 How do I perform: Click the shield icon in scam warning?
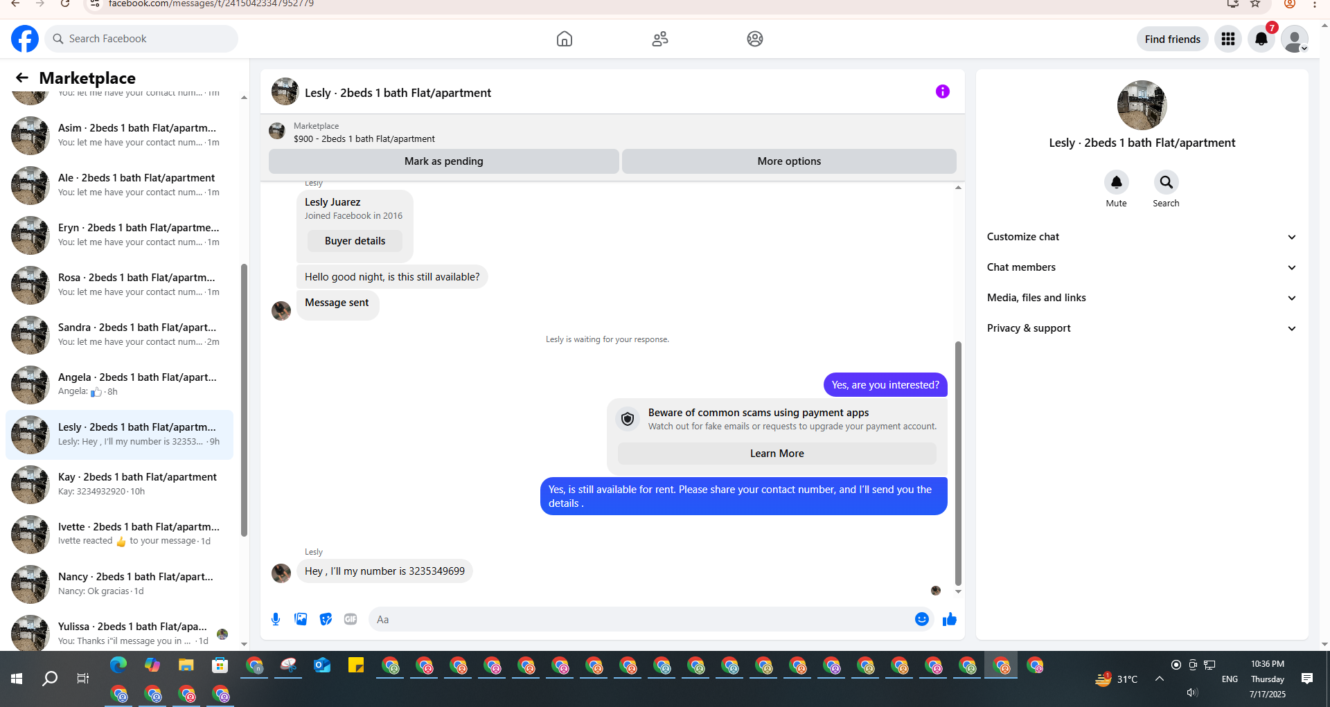click(628, 419)
